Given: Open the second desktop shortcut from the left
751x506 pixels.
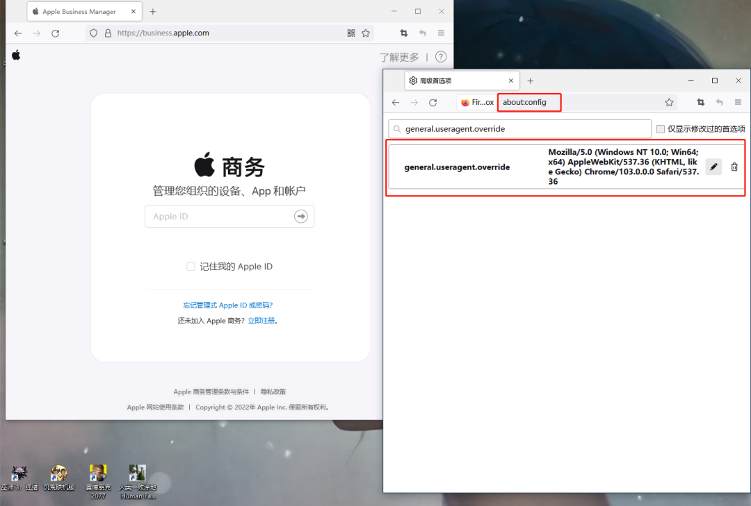Looking at the screenshot, I should (59, 478).
